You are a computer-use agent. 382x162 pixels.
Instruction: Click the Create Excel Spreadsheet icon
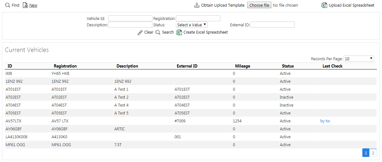(x=179, y=32)
